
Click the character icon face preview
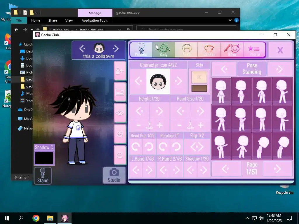(158, 81)
